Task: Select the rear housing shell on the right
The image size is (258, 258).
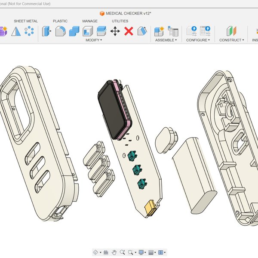Action: click(229, 148)
